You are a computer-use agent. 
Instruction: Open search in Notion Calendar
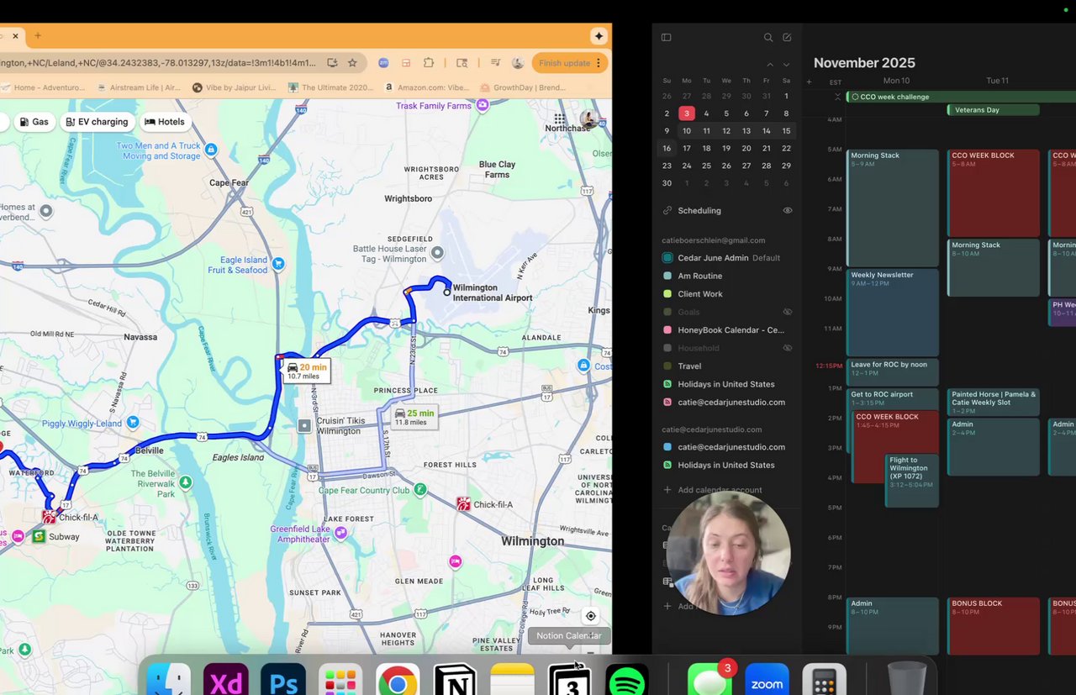tap(768, 37)
